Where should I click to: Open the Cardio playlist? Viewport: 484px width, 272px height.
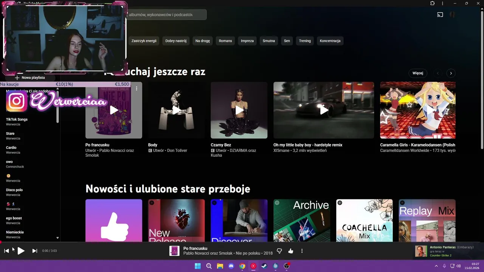pyautogui.click(x=11, y=148)
